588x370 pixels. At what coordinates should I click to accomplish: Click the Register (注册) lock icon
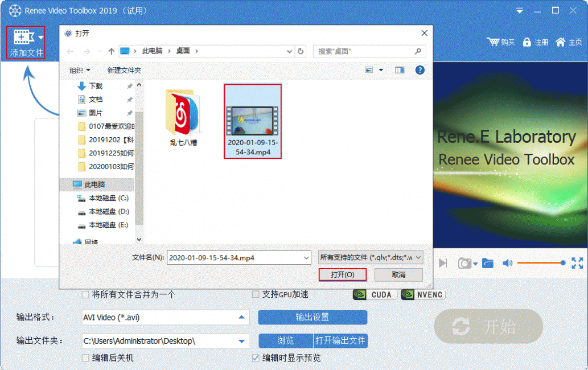[x=527, y=42]
